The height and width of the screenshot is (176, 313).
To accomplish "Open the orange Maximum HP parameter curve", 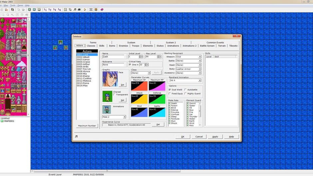I will click(139, 86).
